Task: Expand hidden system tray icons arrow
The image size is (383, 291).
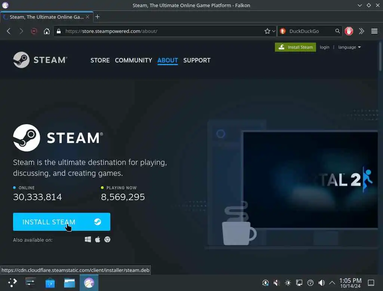Action: [332, 283]
